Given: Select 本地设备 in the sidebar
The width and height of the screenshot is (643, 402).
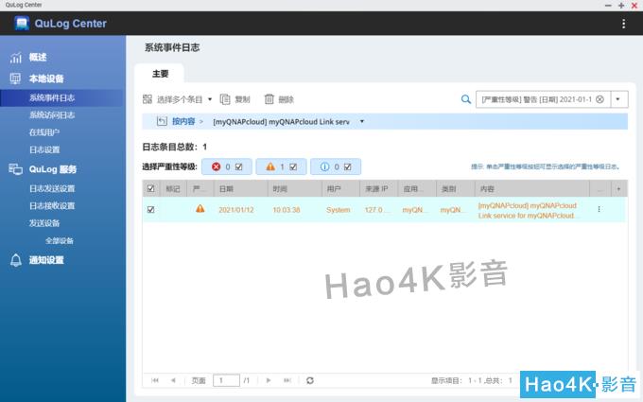Looking at the screenshot, I should pyautogui.click(x=46, y=79).
